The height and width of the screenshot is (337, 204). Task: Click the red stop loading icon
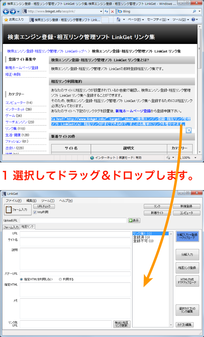click(x=112, y=11)
